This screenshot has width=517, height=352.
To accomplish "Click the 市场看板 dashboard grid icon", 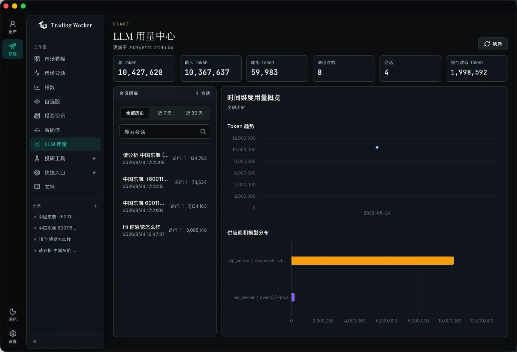I will (37, 59).
